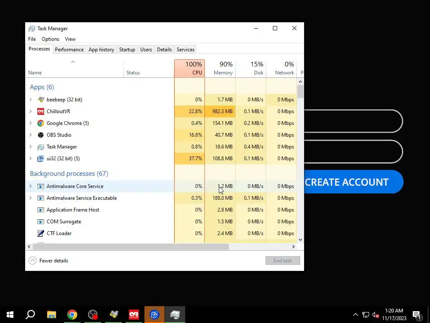Screen dimensions: 430x323
Task: Expand the ui32 (32 bit) (5) group
Action: (x=30, y=159)
